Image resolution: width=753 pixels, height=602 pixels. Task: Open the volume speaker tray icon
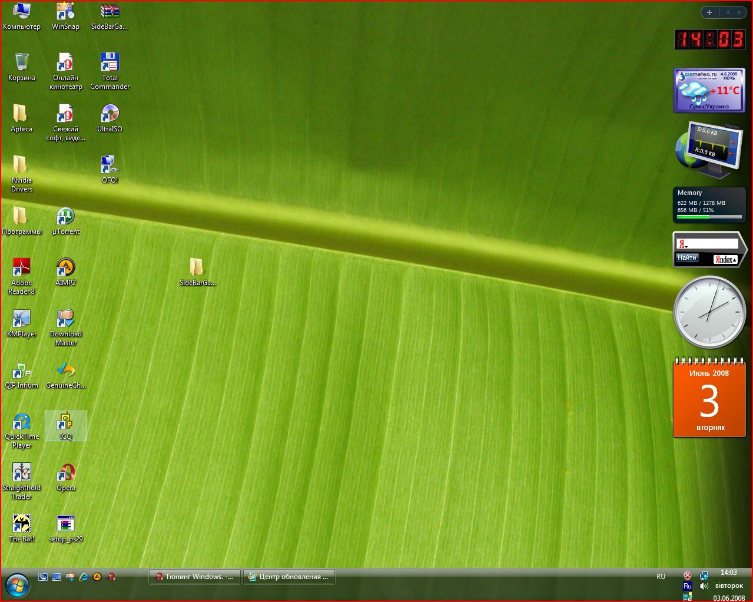point(704,586)
